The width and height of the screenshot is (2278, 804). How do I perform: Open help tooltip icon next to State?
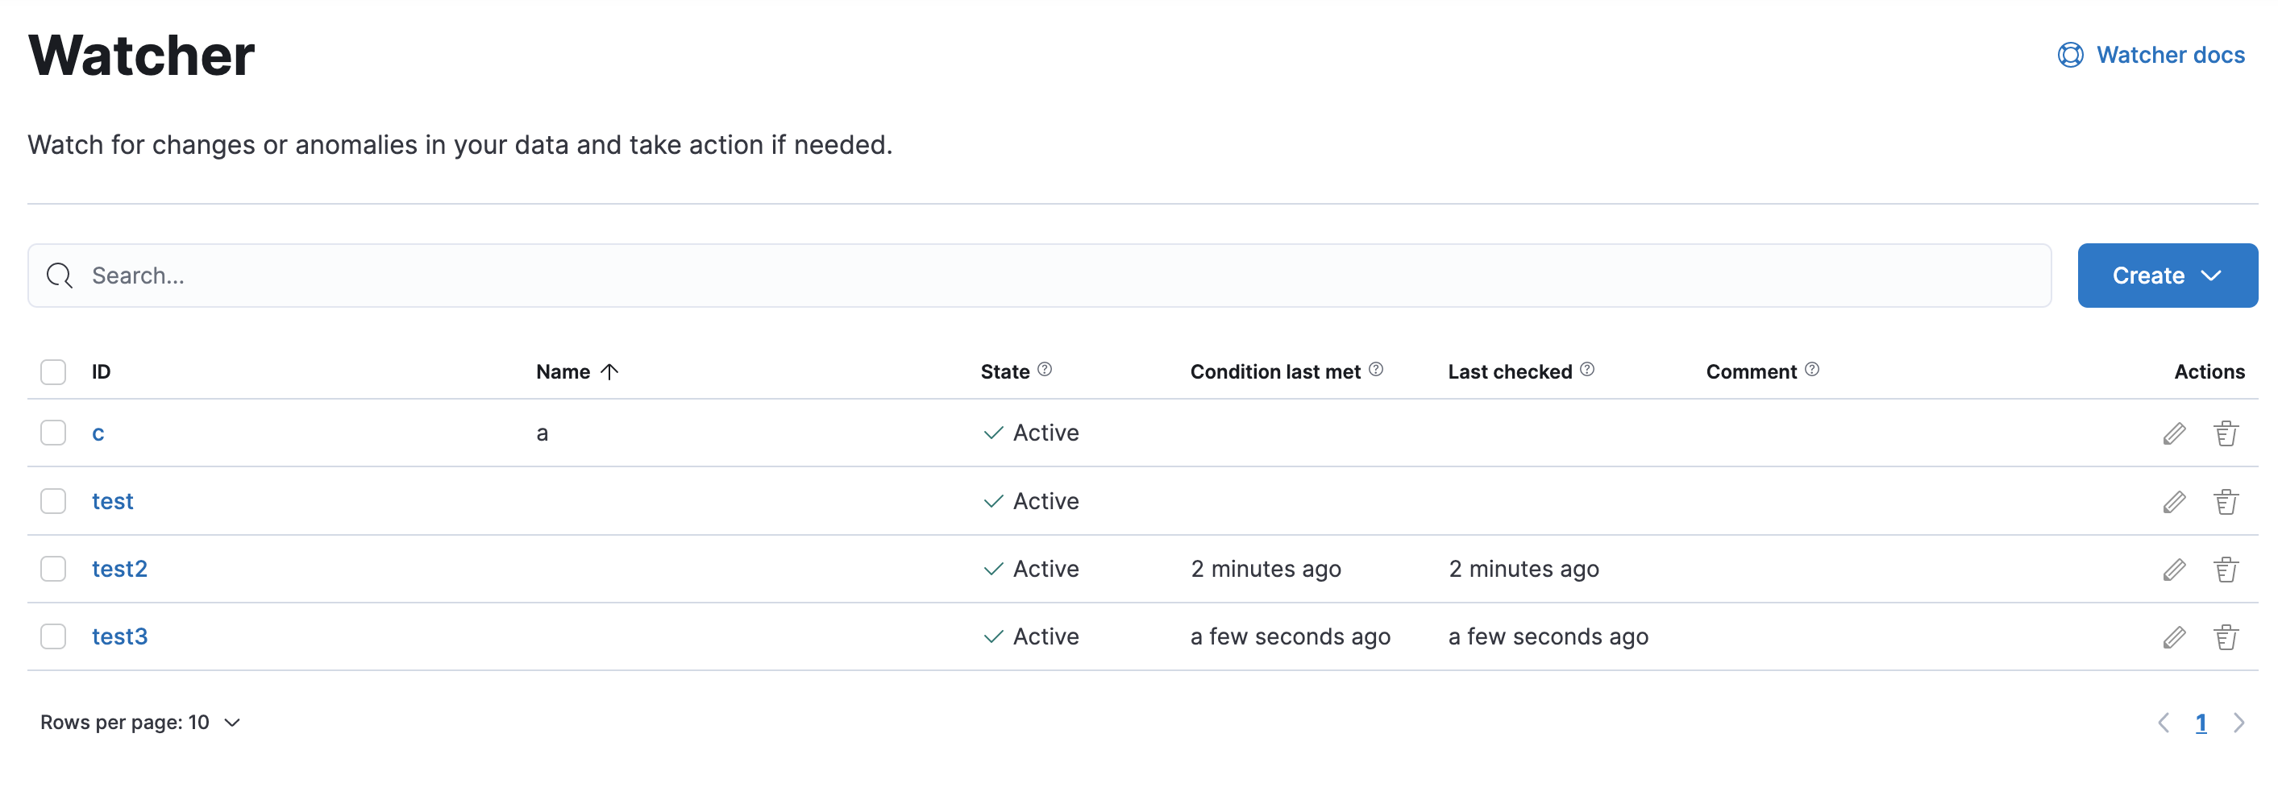click(x=1045, y=371)
